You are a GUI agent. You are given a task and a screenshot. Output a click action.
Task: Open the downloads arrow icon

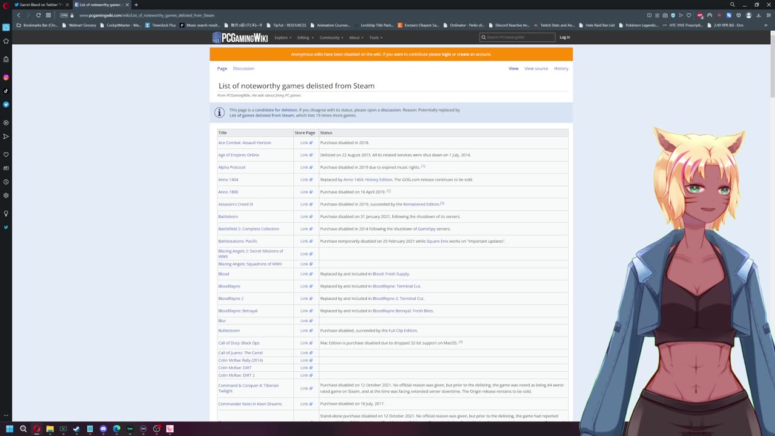tap(758, 15)
